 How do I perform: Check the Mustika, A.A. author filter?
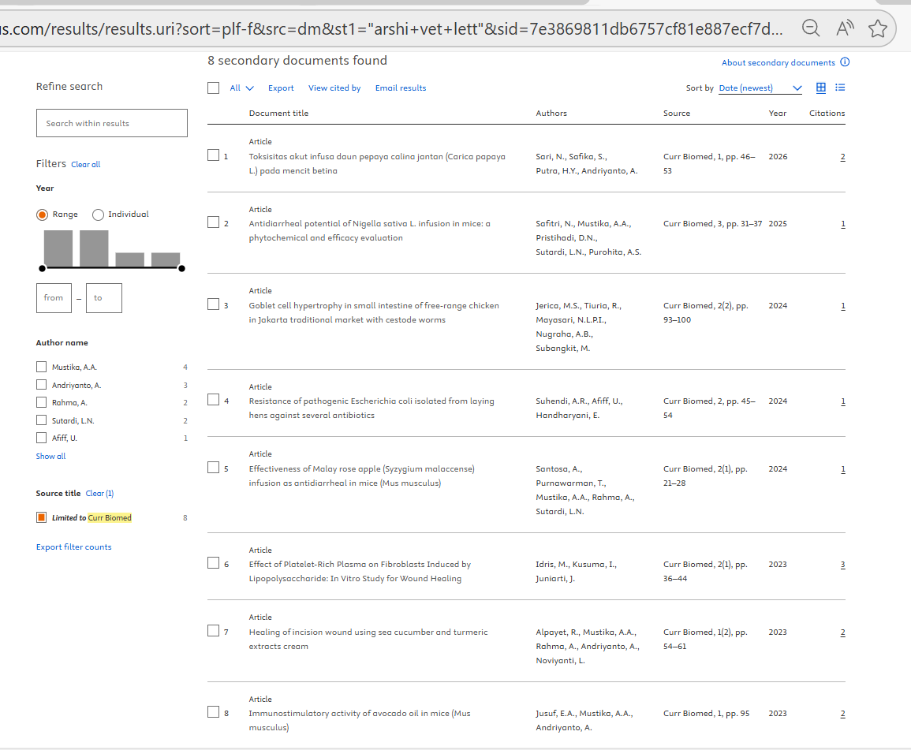point(42,367)
